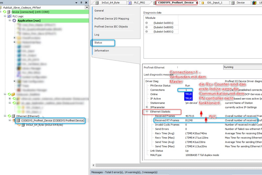The height and width of the screenshot is (175, 262).
Task: Click the PLC Logic icon
Action: (x=9, y=16)
